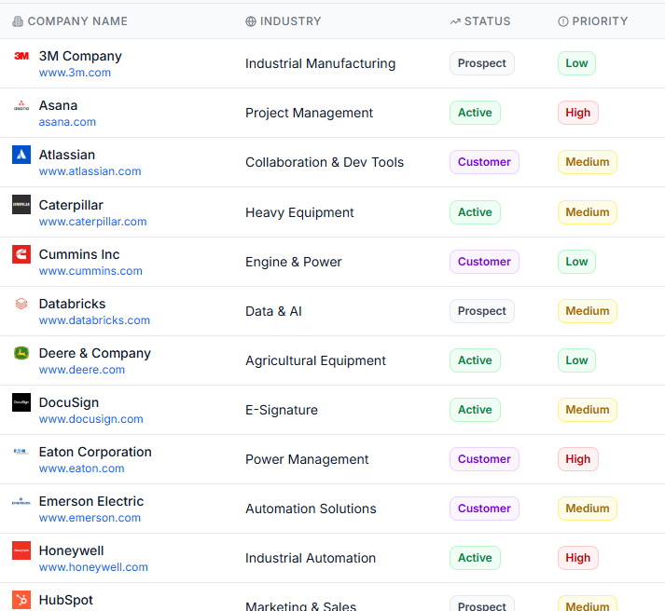Visit www.atlassian.com link

click(x=90, y=171)
